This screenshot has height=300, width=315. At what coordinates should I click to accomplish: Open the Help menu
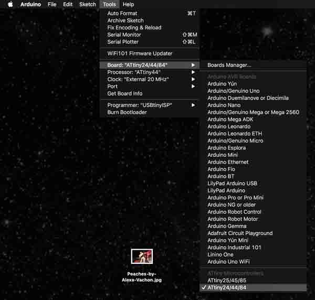(x=128, y=4)
